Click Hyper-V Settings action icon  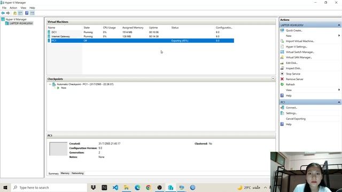282,46
